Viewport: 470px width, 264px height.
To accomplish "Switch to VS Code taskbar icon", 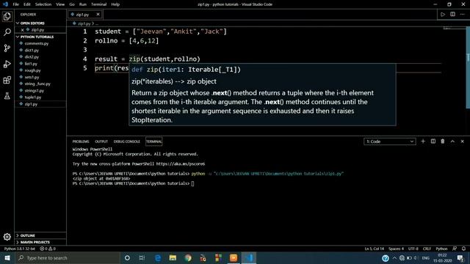I will pyautogui.click(x=248, y=257).
